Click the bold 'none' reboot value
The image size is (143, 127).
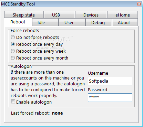(x=58, y=113)
